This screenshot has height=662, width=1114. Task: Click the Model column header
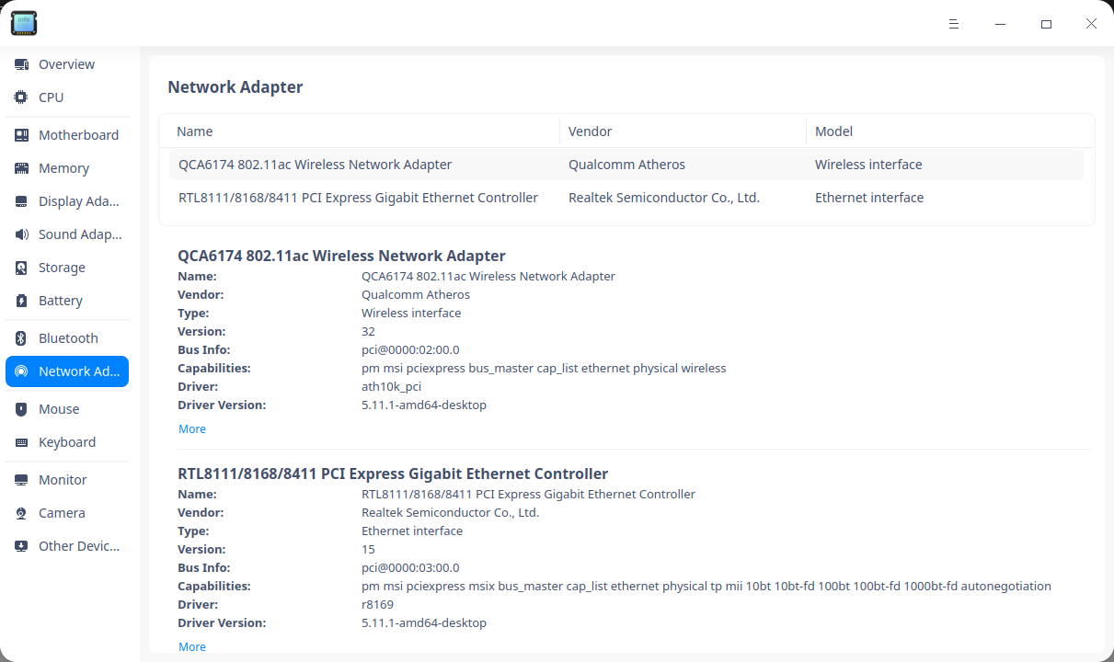click(834, 131)
